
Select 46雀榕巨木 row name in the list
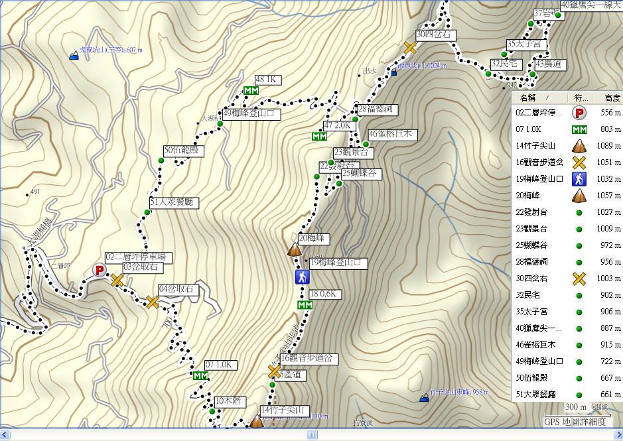(x=535, y=345)
